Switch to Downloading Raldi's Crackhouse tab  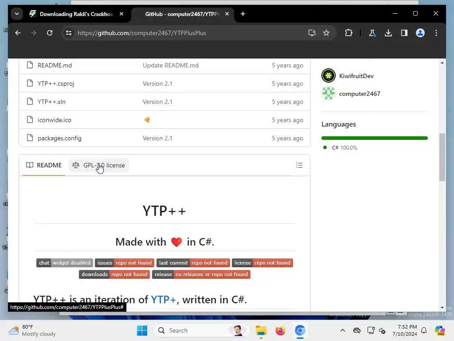click(x=76, y=14)
